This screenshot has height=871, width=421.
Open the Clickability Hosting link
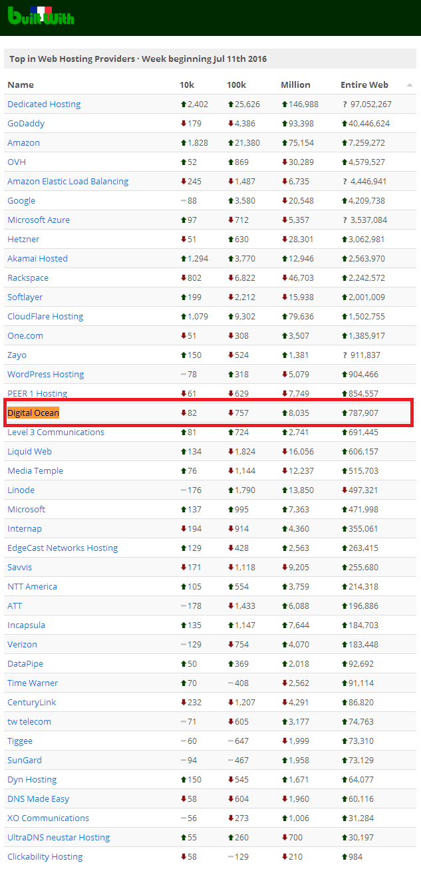coord(45,856)
